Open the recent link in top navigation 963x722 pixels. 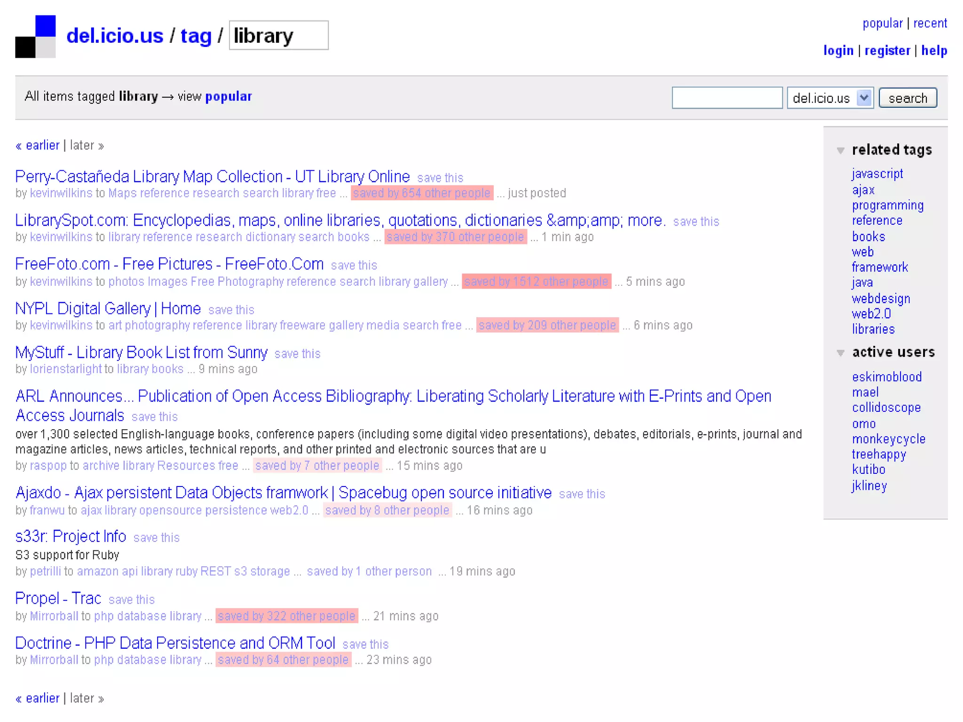930,24
